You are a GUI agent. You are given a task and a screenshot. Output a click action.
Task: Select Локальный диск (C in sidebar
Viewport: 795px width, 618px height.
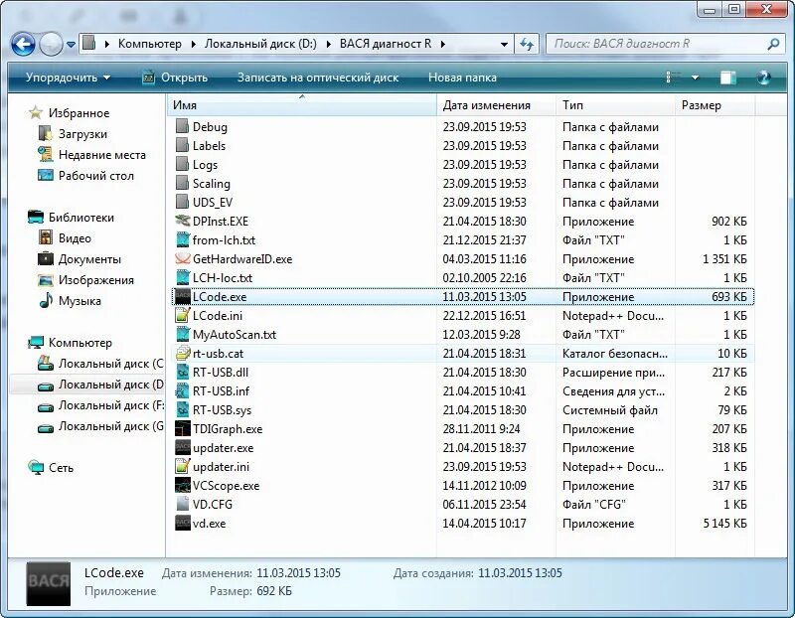tap(100, 364)
